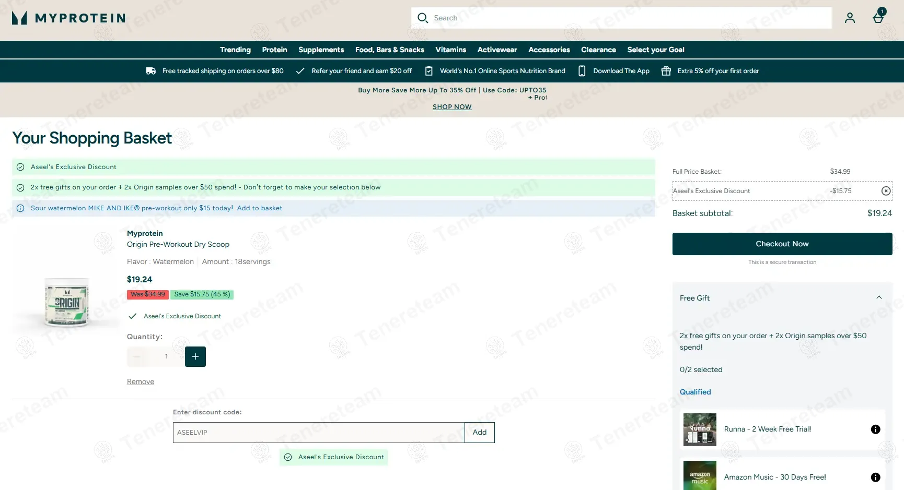Click the quantity value field
Screen dimensions: 904x490
[166, 356]
